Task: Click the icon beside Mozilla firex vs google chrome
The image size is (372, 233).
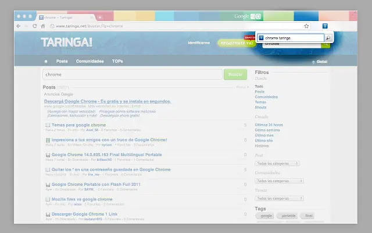Action: pos(48,199)
